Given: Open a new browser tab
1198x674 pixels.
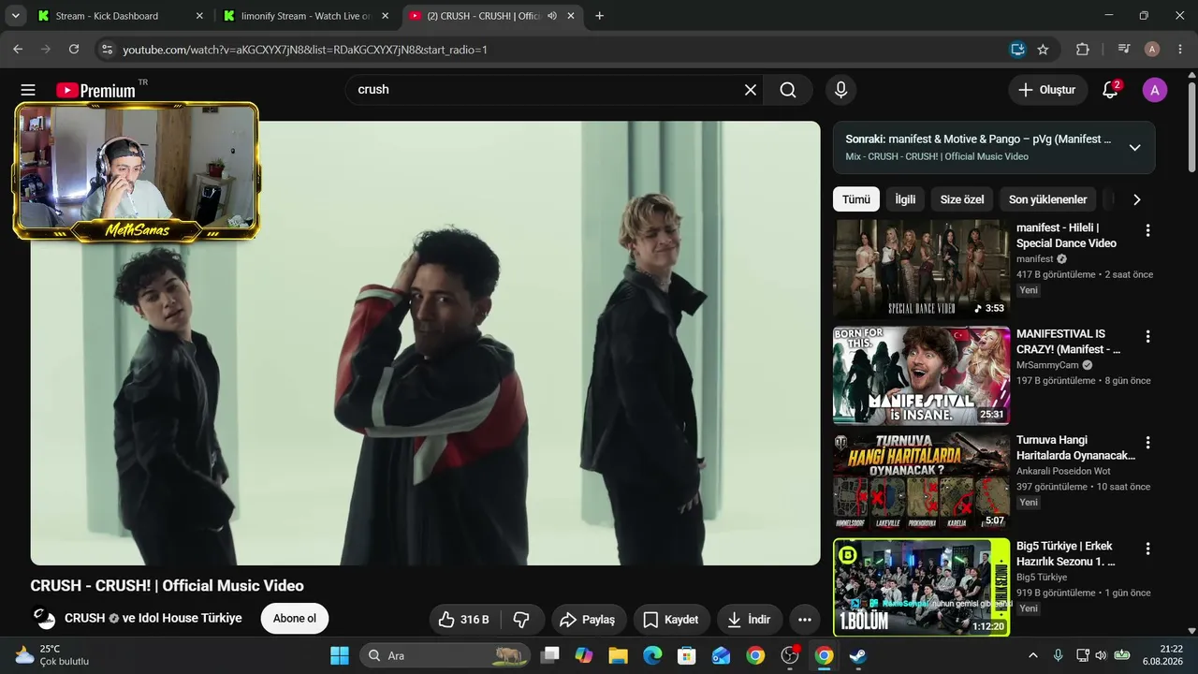Looking at the screenshot, I should 599,16.
